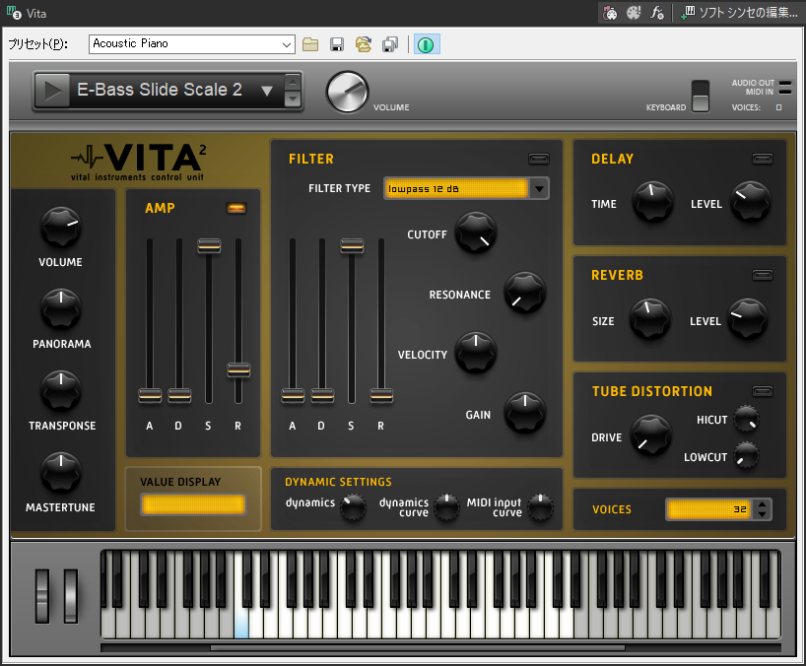
Task: Click the green power bypass icon
Action: click(x=426, y=44)
